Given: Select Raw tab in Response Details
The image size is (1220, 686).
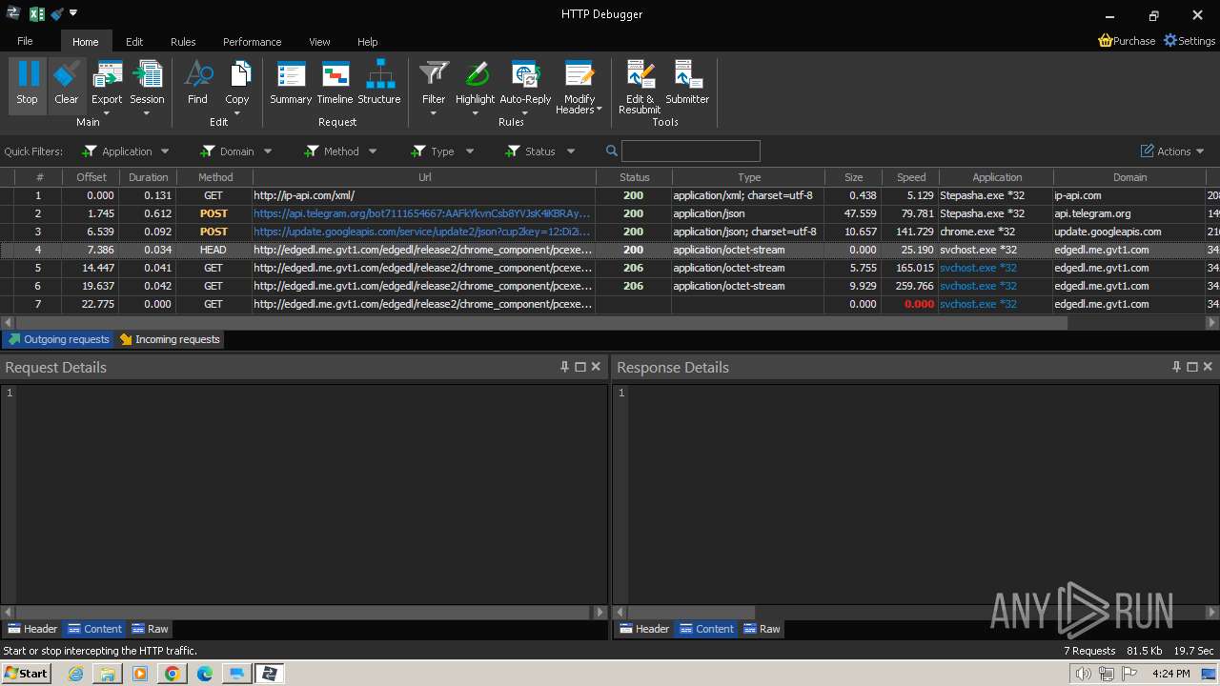Looking at the screenshot, I should 762,629.
